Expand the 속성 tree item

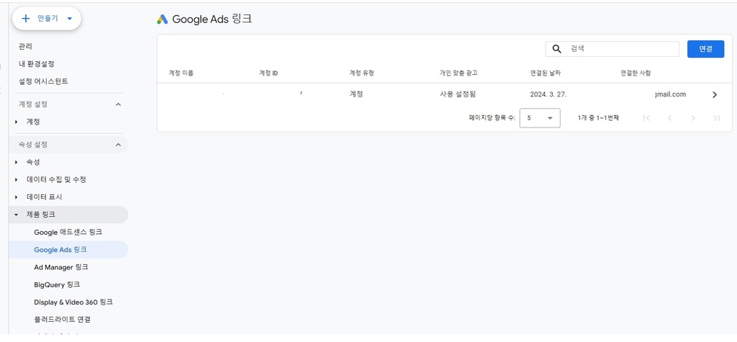click(x=17, y=162)
